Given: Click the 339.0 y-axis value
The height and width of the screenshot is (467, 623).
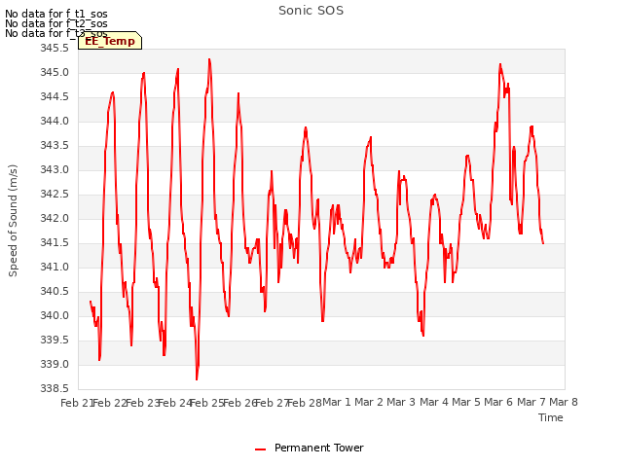Looking at the screenshot, I should [x=55, y=365].
